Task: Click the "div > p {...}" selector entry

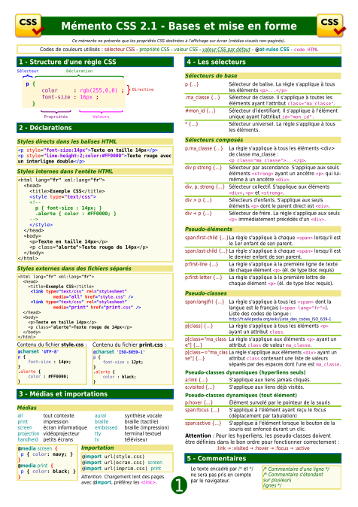Action: click(199, 200)
